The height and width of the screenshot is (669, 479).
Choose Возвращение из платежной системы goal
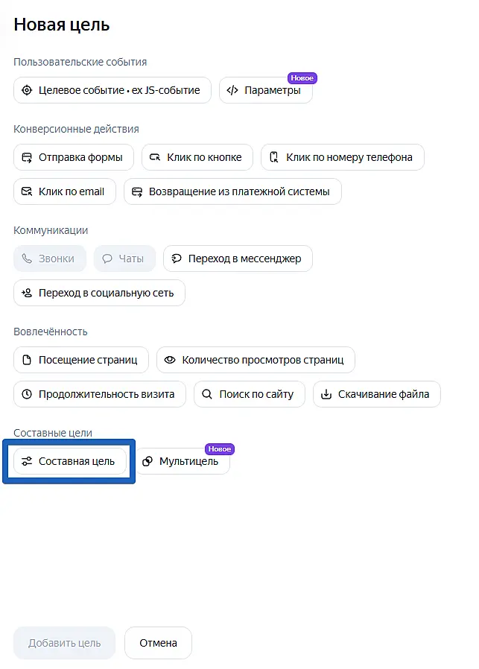click(x=232, y=191)
